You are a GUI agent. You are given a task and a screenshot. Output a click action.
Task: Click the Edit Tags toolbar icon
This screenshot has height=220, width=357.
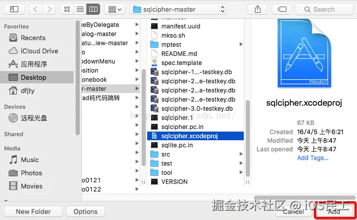click(282, 9)
